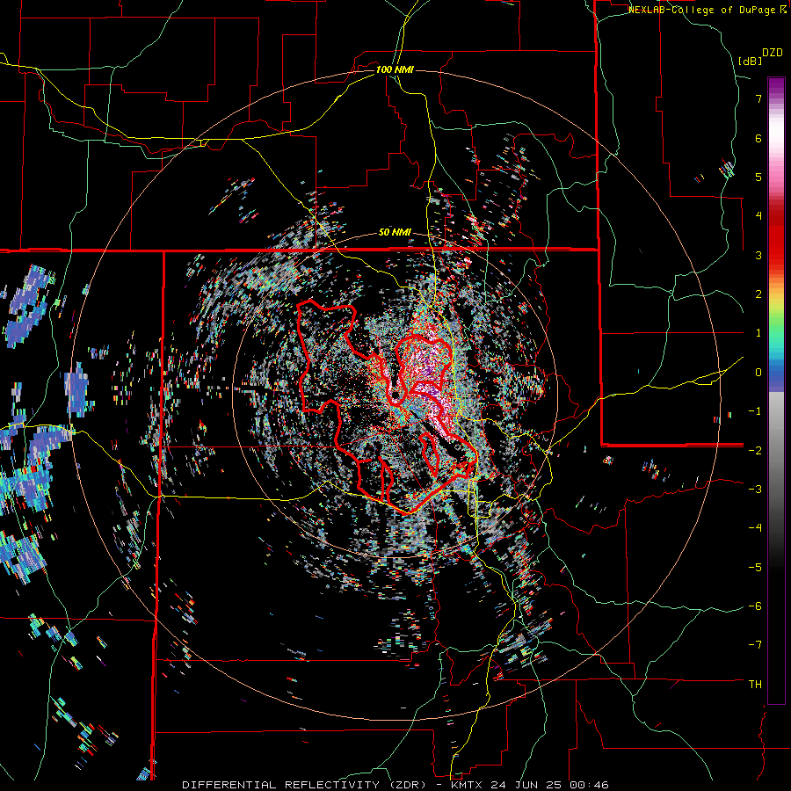791x791 pixels.
Task: Click the -4 value on the scale
Action: (755, 528)
